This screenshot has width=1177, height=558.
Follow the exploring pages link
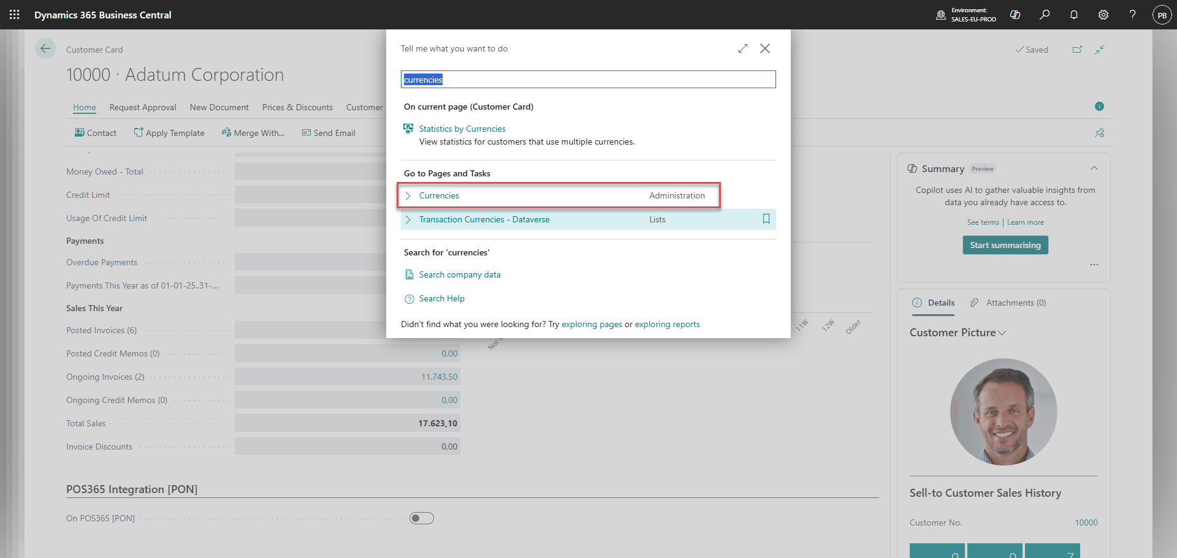tap(592, 324)
